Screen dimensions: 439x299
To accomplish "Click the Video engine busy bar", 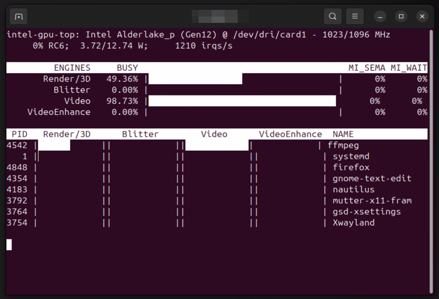I will coord(242,101).
